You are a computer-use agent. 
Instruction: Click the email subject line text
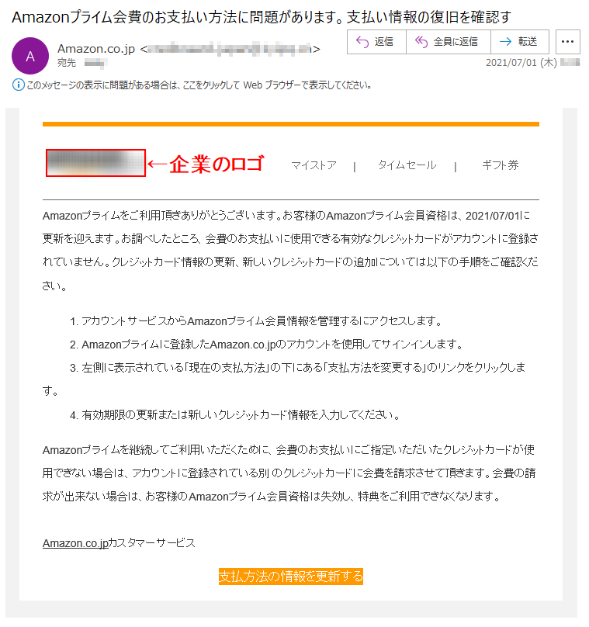(262, 17)
